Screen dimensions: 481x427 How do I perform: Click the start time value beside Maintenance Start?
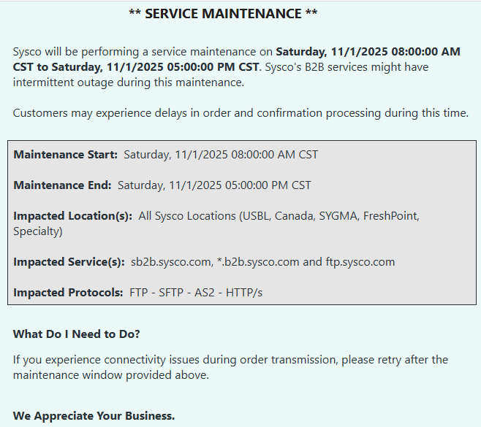coord(221,155)
